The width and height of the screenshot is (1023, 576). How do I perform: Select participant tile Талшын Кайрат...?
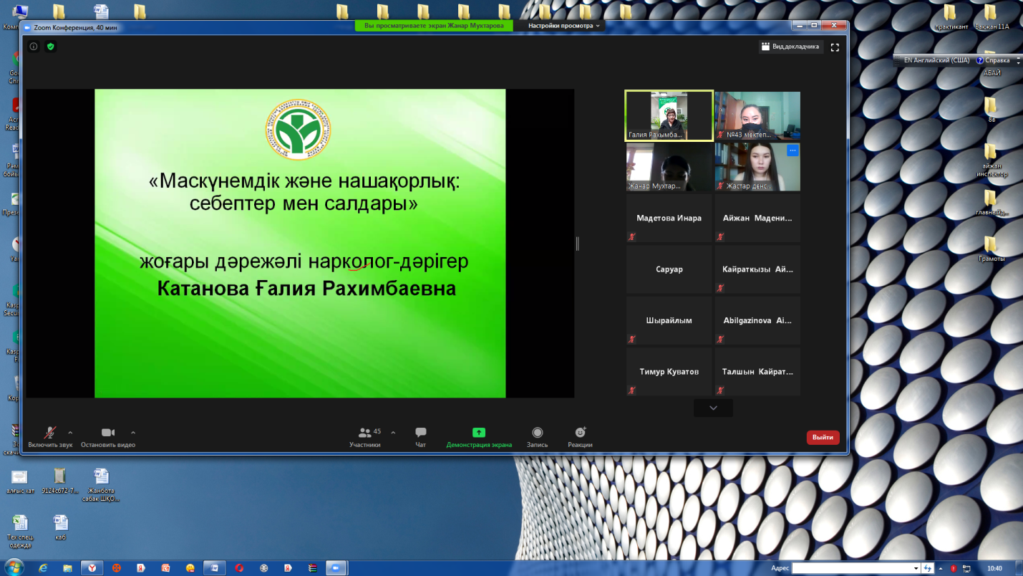[x=757, y=372]
